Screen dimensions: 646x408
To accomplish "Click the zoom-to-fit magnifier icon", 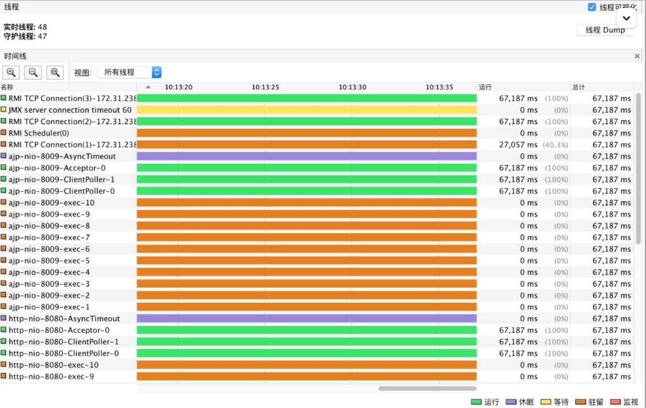I will pos(55,72).
